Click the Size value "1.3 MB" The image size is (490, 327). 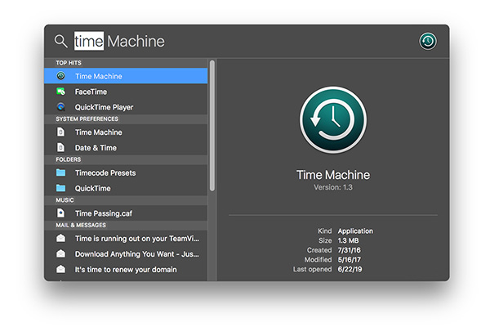point(348,240)
